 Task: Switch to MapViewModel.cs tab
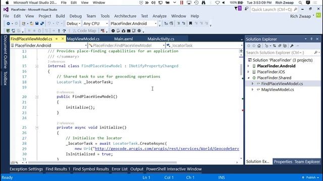click(x=83, y=39)
